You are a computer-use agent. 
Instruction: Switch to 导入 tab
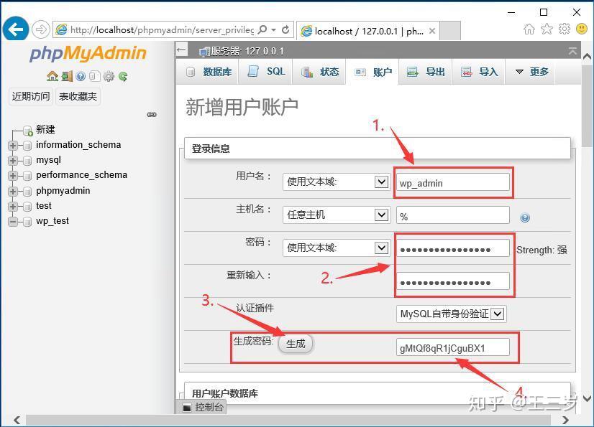[x=479, y=72]
